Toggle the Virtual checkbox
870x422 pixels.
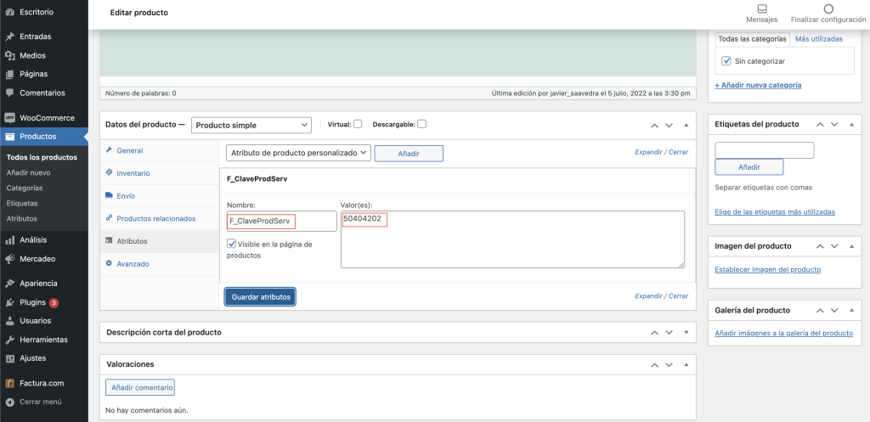(x=358, y=124)
